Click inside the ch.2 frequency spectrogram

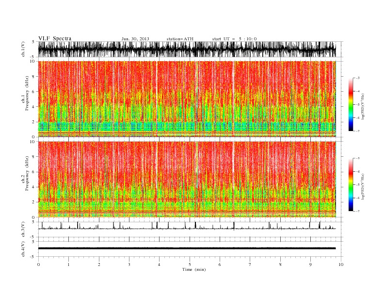pyautogui.click(x=187, y=180)
